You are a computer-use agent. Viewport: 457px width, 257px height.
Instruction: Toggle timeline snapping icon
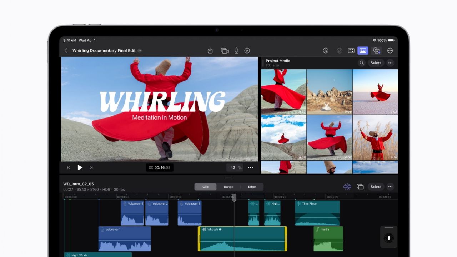(347, 187)
